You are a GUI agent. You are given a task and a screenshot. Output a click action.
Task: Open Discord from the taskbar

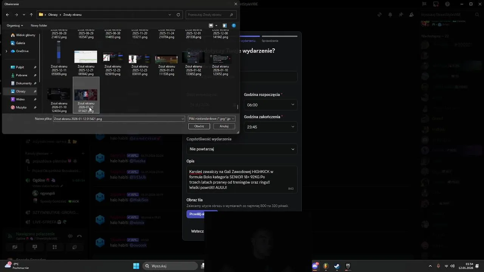315,266
